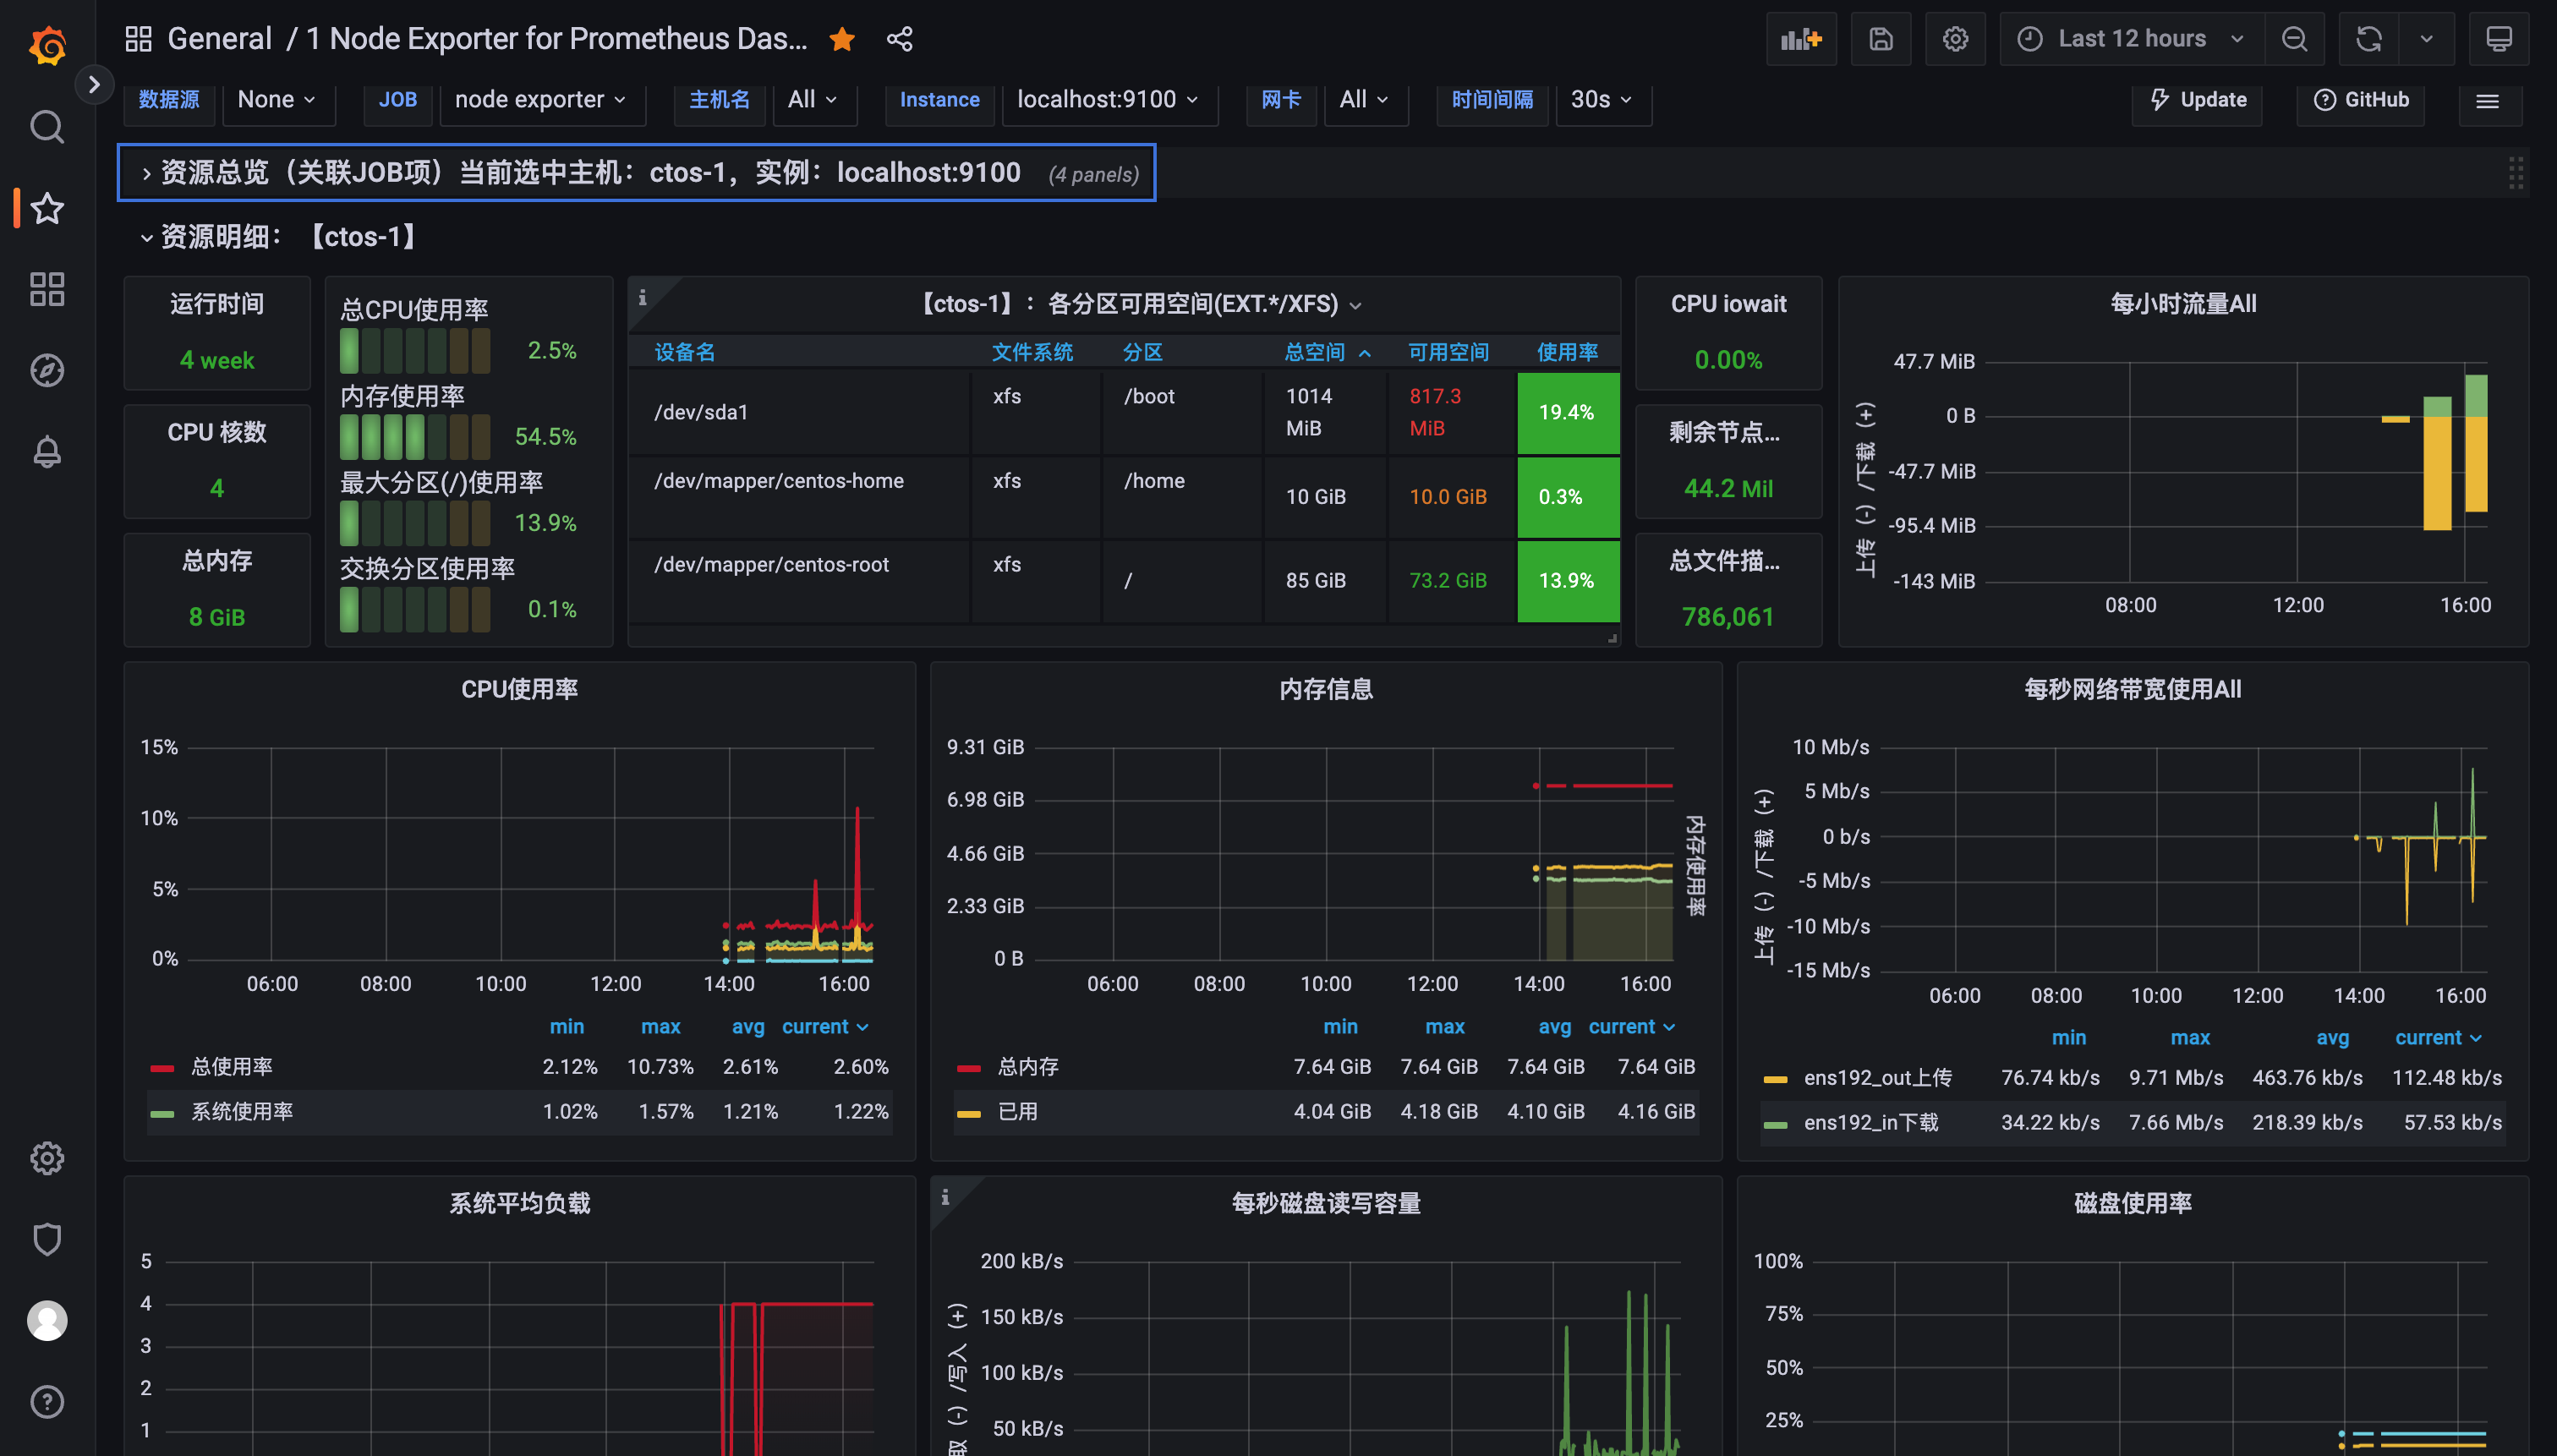Cycle view mode with the monitor icon
The width and height of the screenshot is (2557, 1456).
pos(2498,39)
